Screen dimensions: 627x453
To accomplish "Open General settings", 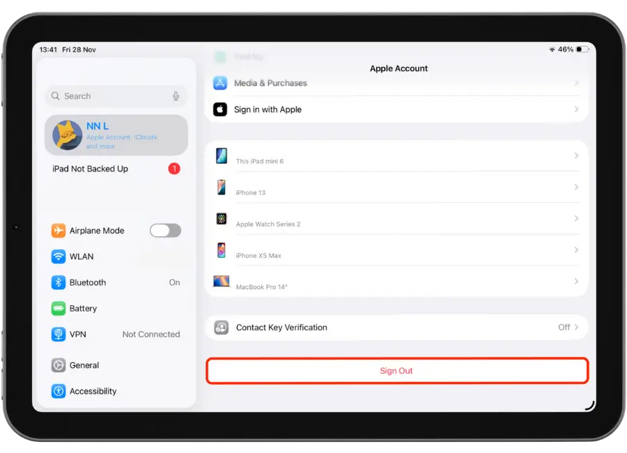I will click(84, 365).
